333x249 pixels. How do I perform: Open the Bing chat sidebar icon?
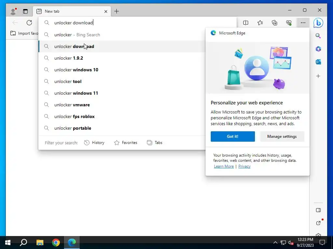click(318, 23)
